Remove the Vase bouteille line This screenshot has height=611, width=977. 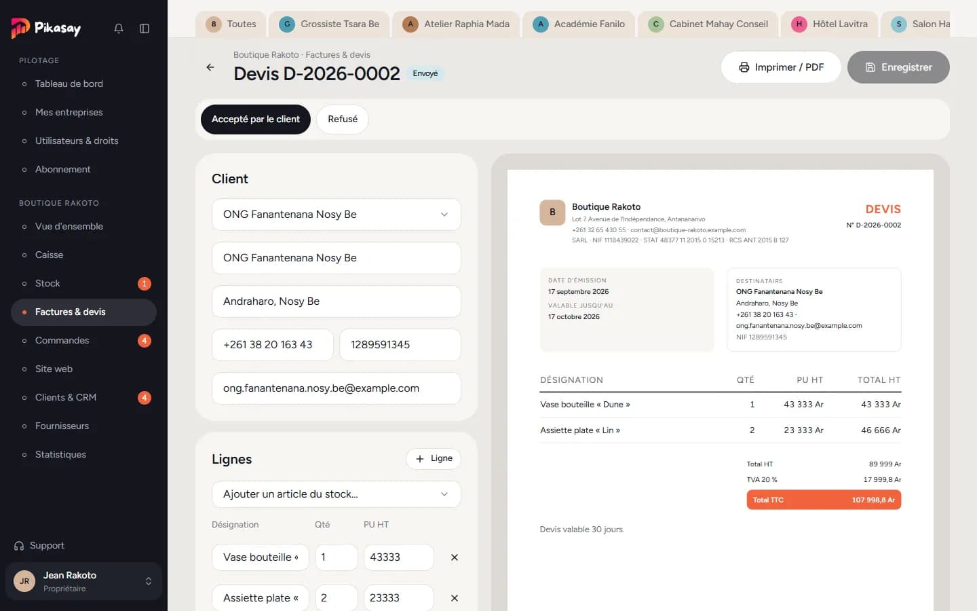pos(455,557)
